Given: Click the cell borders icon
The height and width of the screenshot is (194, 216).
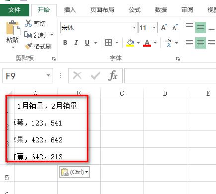Looking at the screenshot, I should point(108,43).
